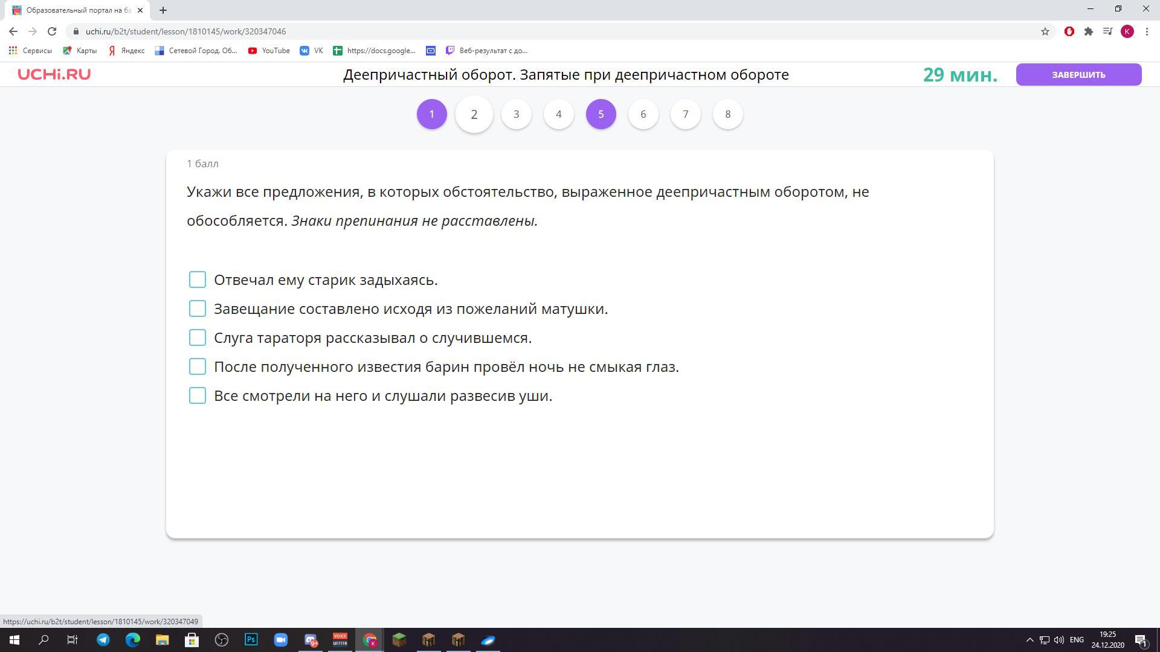The image size is (1160, 652).
Task: Bookmark this page with the star icon
Action: (1045, 31)
